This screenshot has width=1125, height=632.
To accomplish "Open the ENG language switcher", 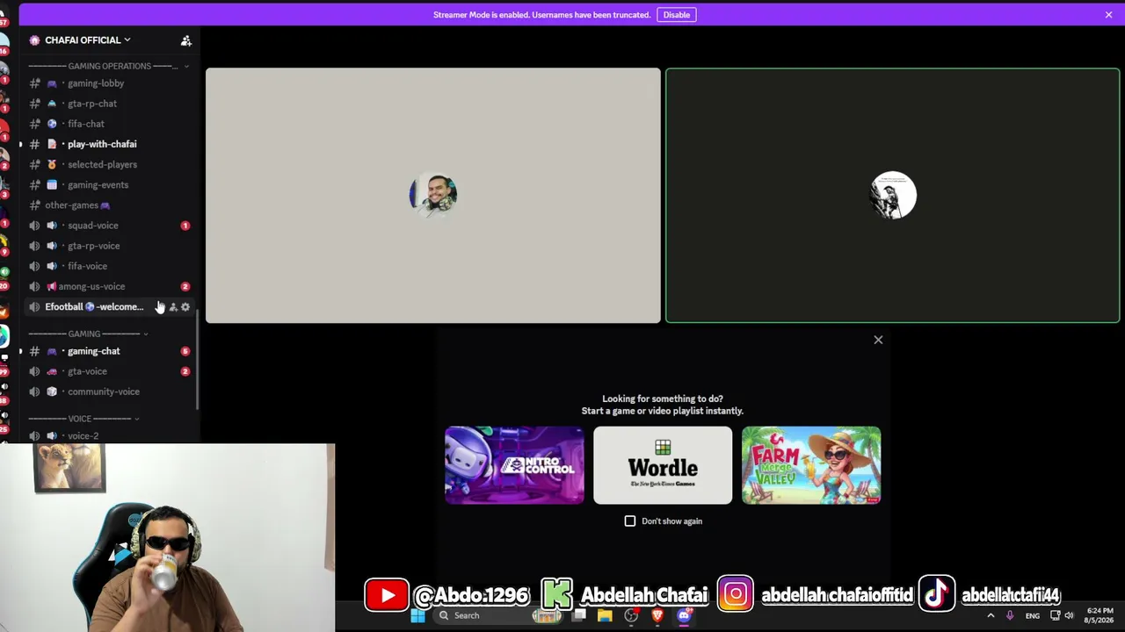I will (x=1032, y=615).
